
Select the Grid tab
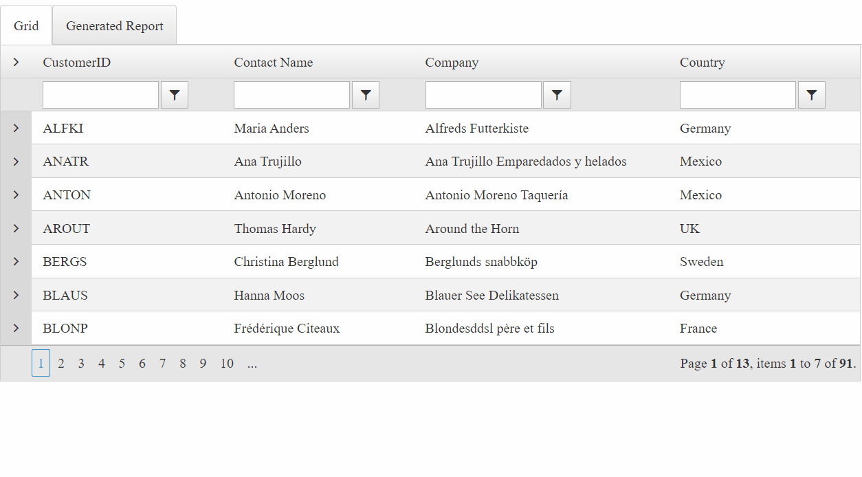coord(26,25)
